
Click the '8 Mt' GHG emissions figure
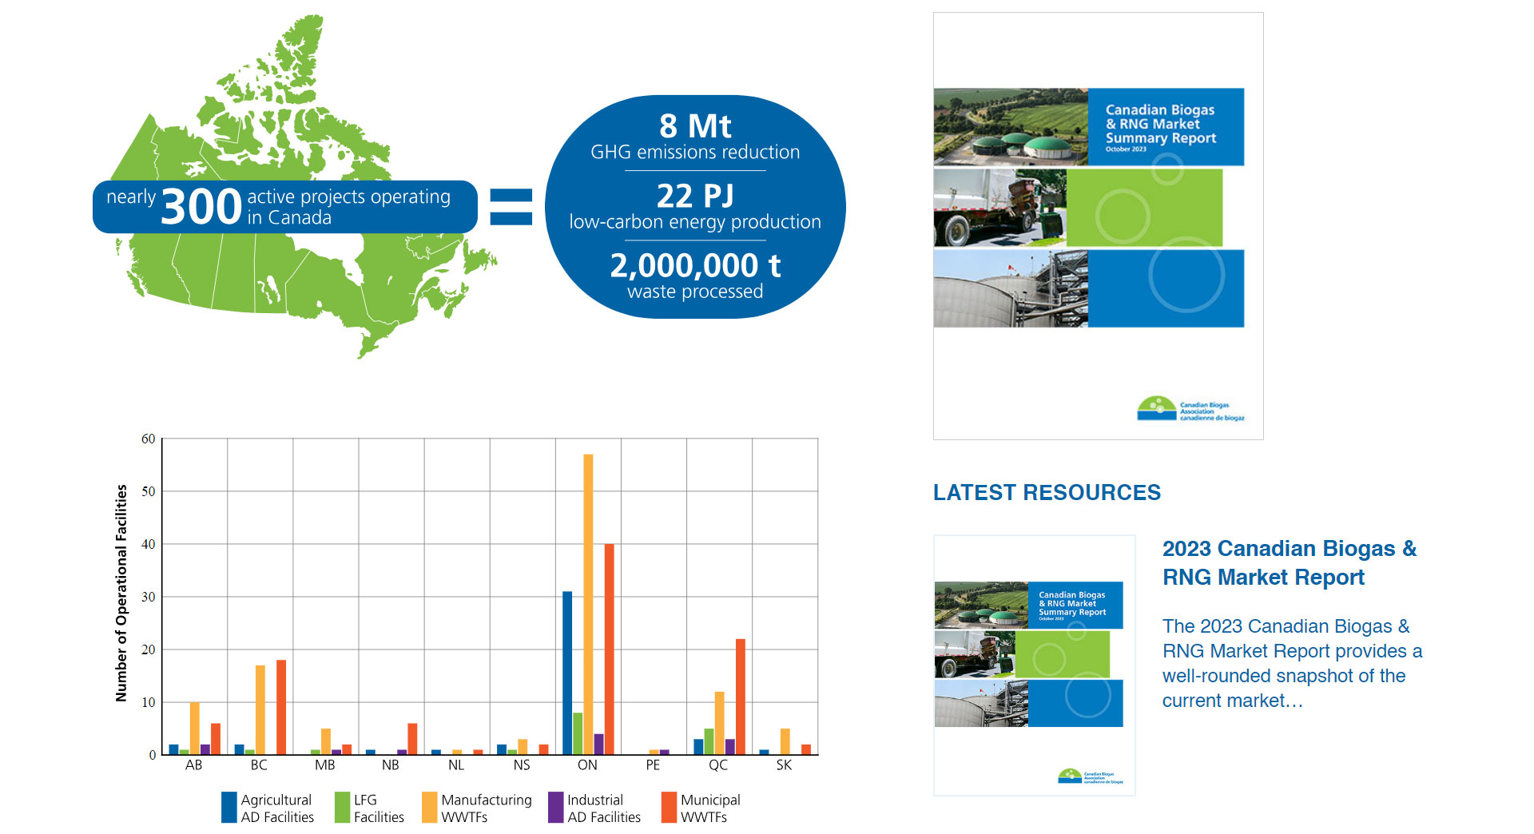coord(695,126)
